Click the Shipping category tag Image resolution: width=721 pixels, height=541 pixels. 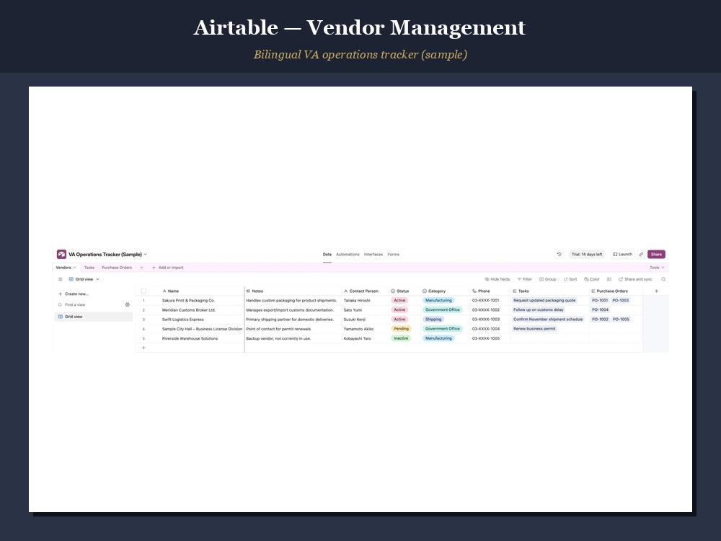coord(433,320)
